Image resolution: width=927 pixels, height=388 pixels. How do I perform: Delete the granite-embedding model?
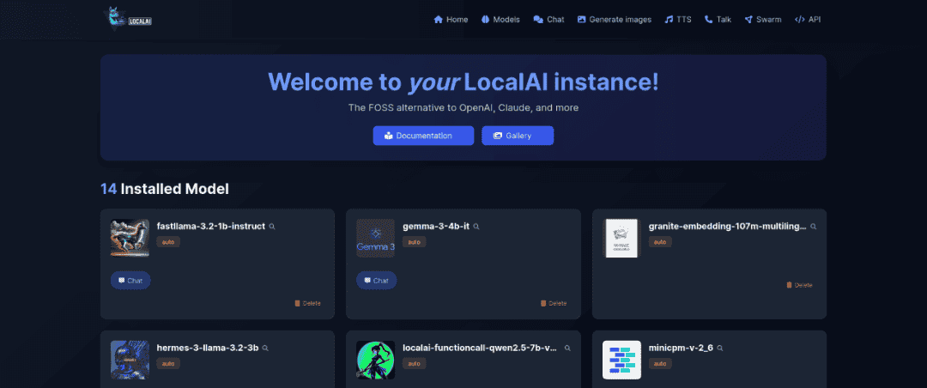799,285
